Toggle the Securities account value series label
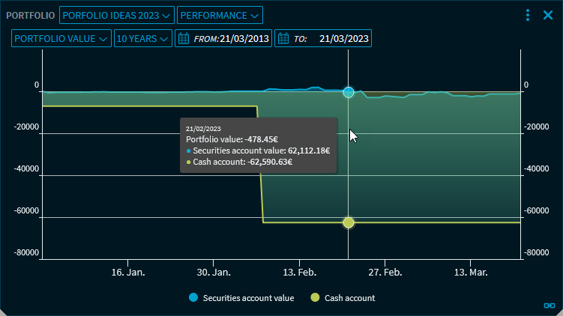 click(x=248, y=298)
